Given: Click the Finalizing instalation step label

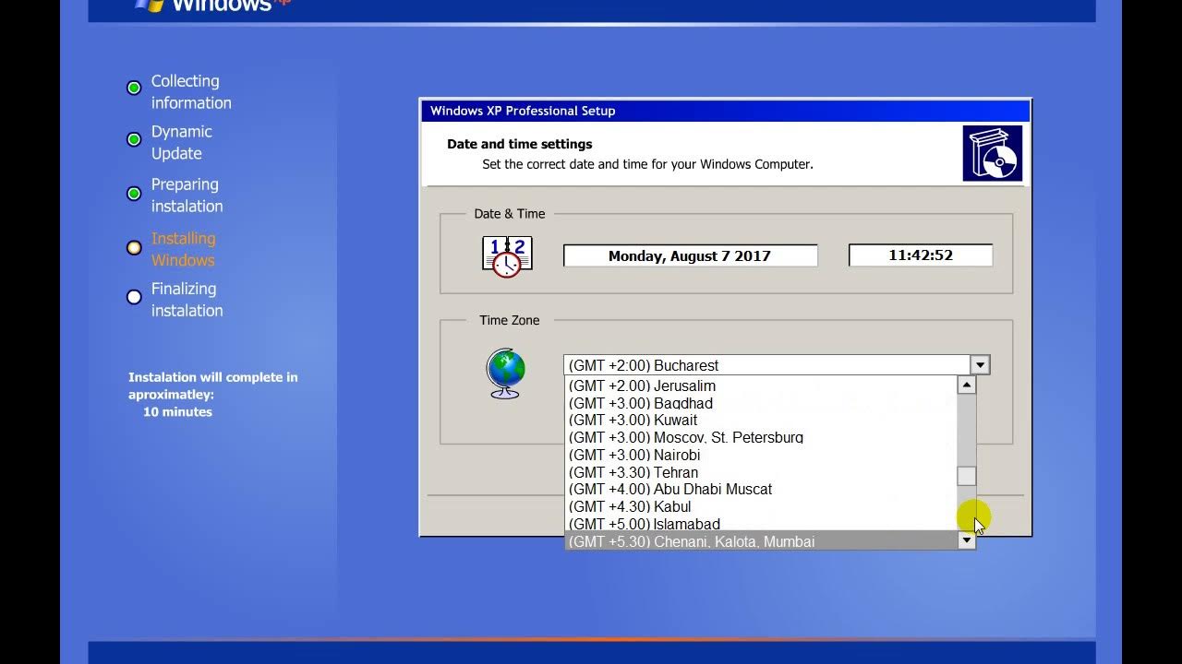Looking at the screenshot, I should (x=187, y=300).
